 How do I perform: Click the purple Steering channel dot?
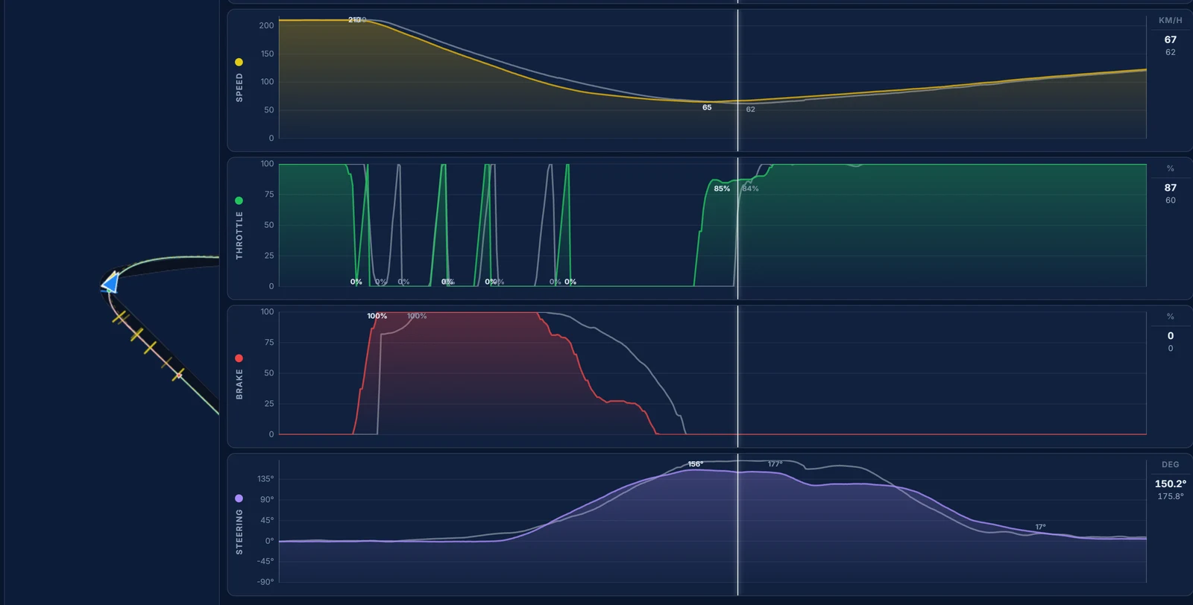point(239,498)
